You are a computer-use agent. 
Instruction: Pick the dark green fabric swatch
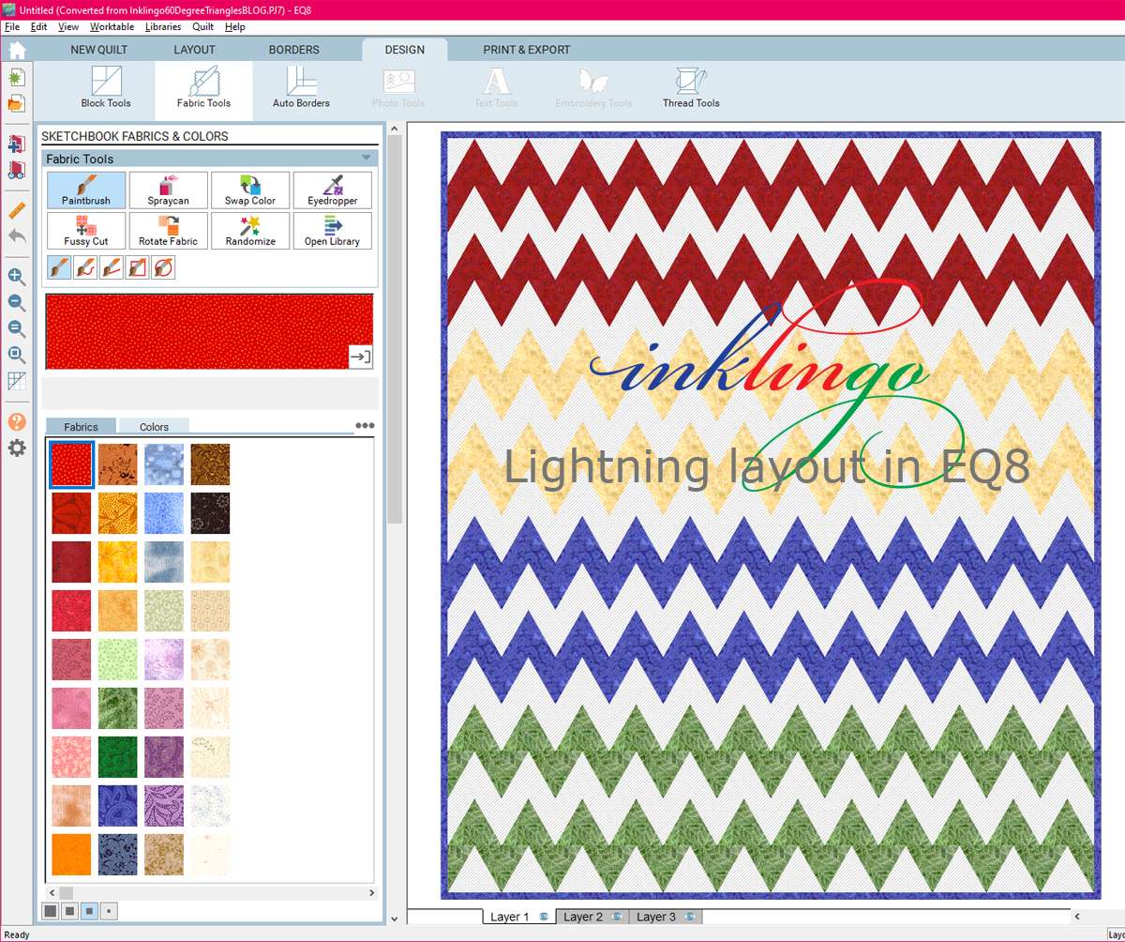click(117, 757)
